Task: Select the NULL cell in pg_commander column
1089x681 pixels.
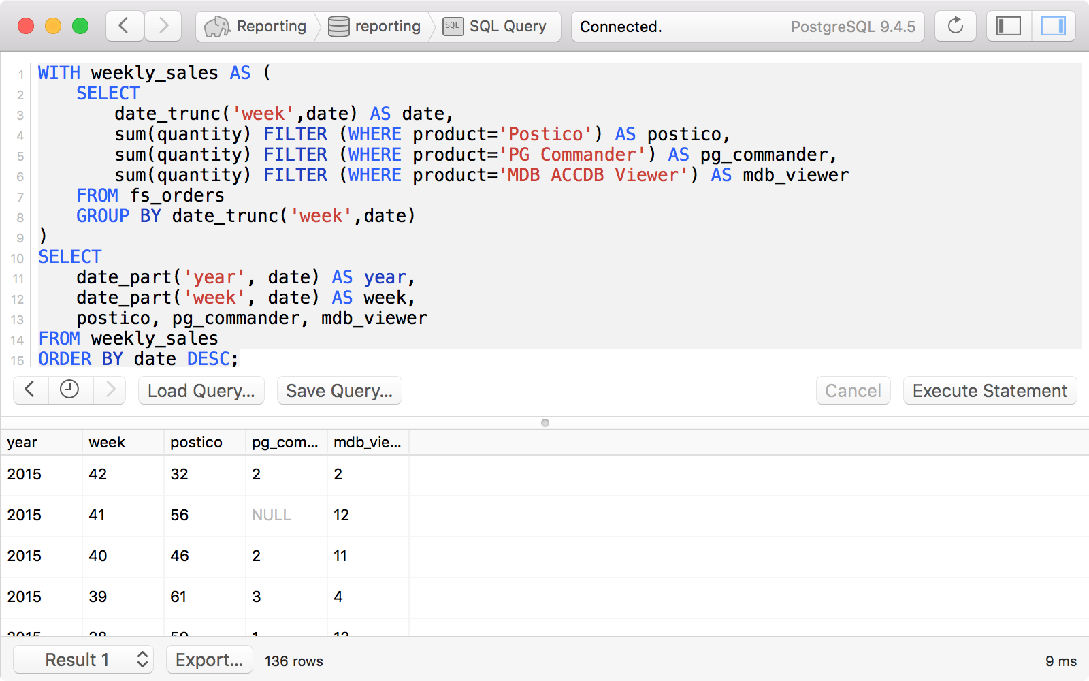Action: point(271,516)
